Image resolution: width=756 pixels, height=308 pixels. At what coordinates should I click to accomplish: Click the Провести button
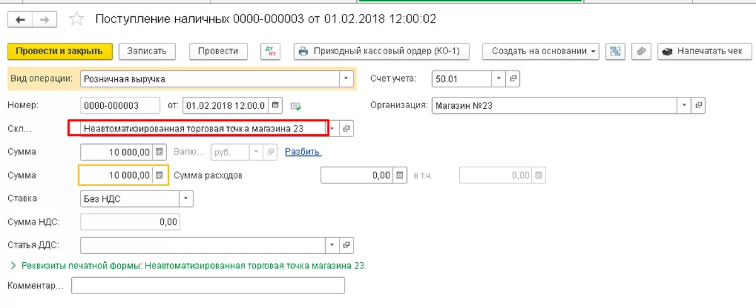[x=218, y=52]
